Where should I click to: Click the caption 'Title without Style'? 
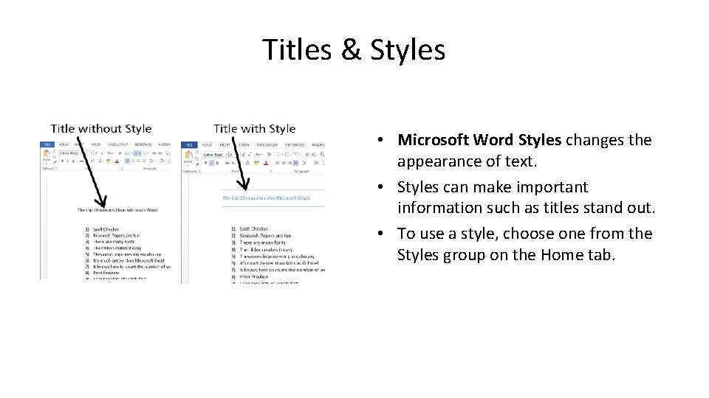coord(101,128)
